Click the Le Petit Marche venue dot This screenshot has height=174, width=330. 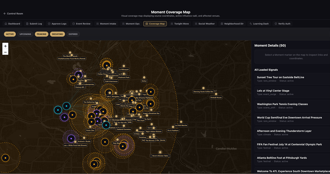pyautogui.click(x=181, y=122)
